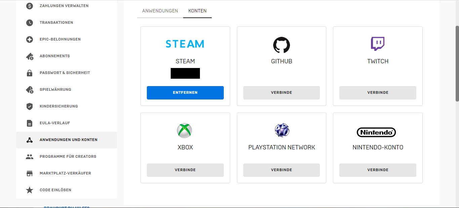Click the XBOX card title text
The width and height of the screenshot is (459, 208).
point(185,147)
